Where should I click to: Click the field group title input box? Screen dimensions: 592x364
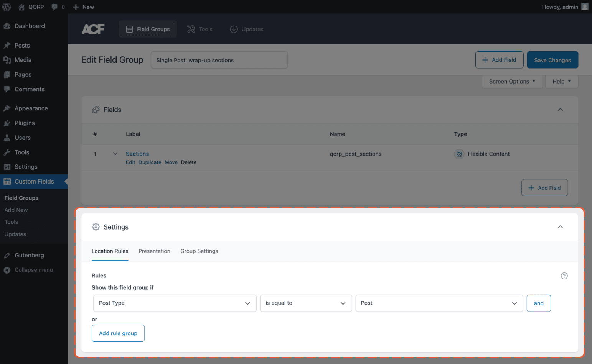click(219, 60)
